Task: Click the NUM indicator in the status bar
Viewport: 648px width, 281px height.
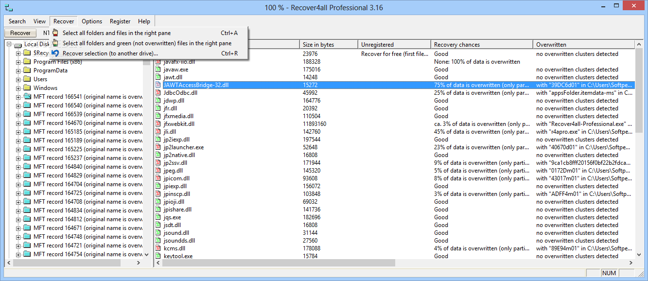Action: [x=609, y=273]
